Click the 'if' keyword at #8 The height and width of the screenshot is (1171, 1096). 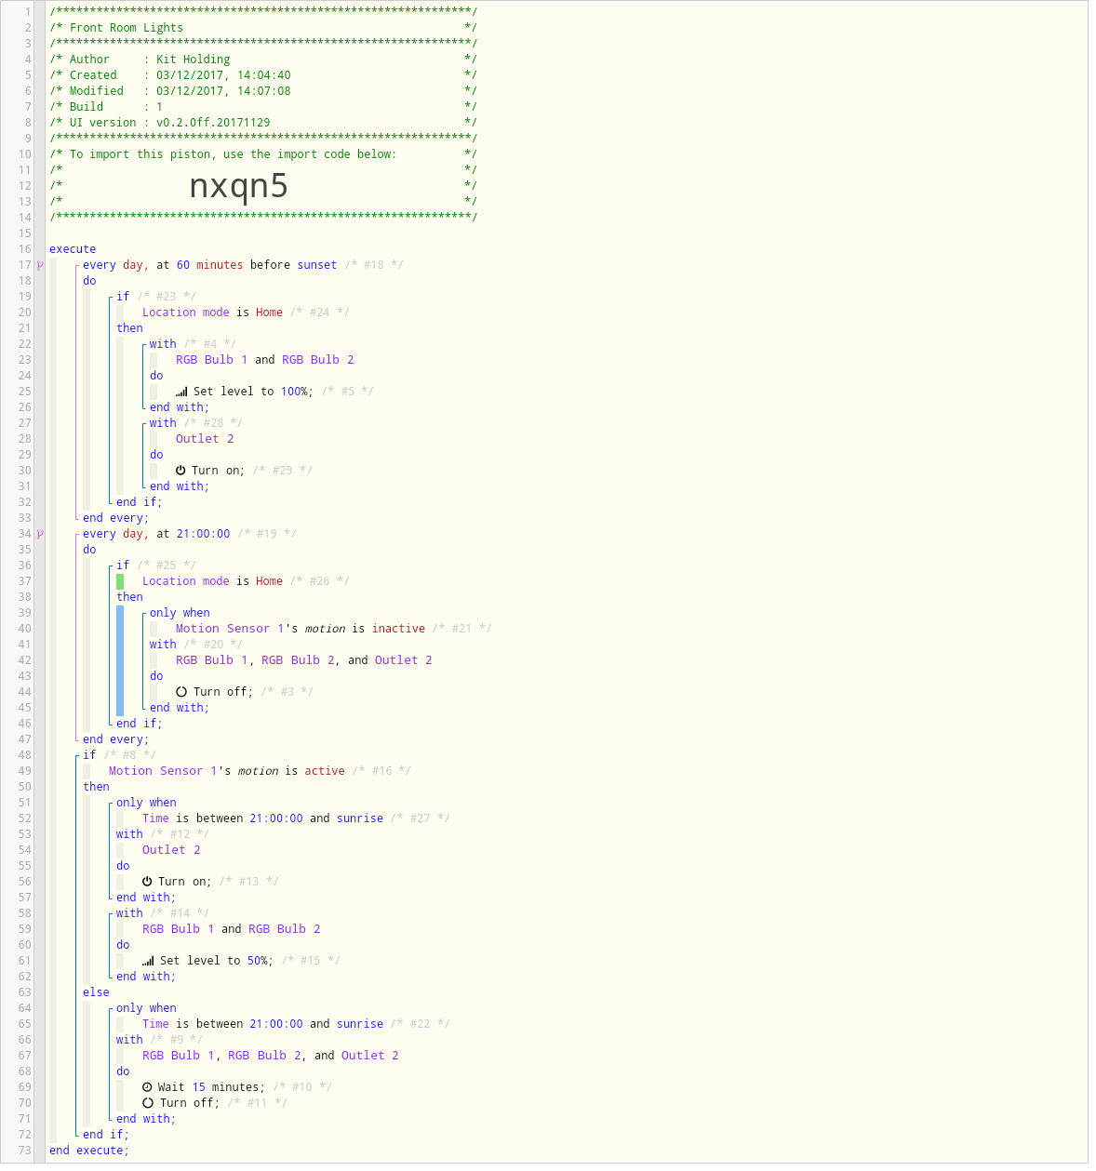click(89, 755)
